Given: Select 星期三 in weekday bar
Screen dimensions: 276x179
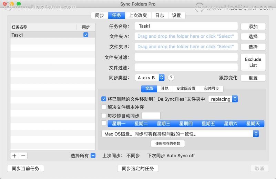Looking at the screenshot, I should pos(164,124).
